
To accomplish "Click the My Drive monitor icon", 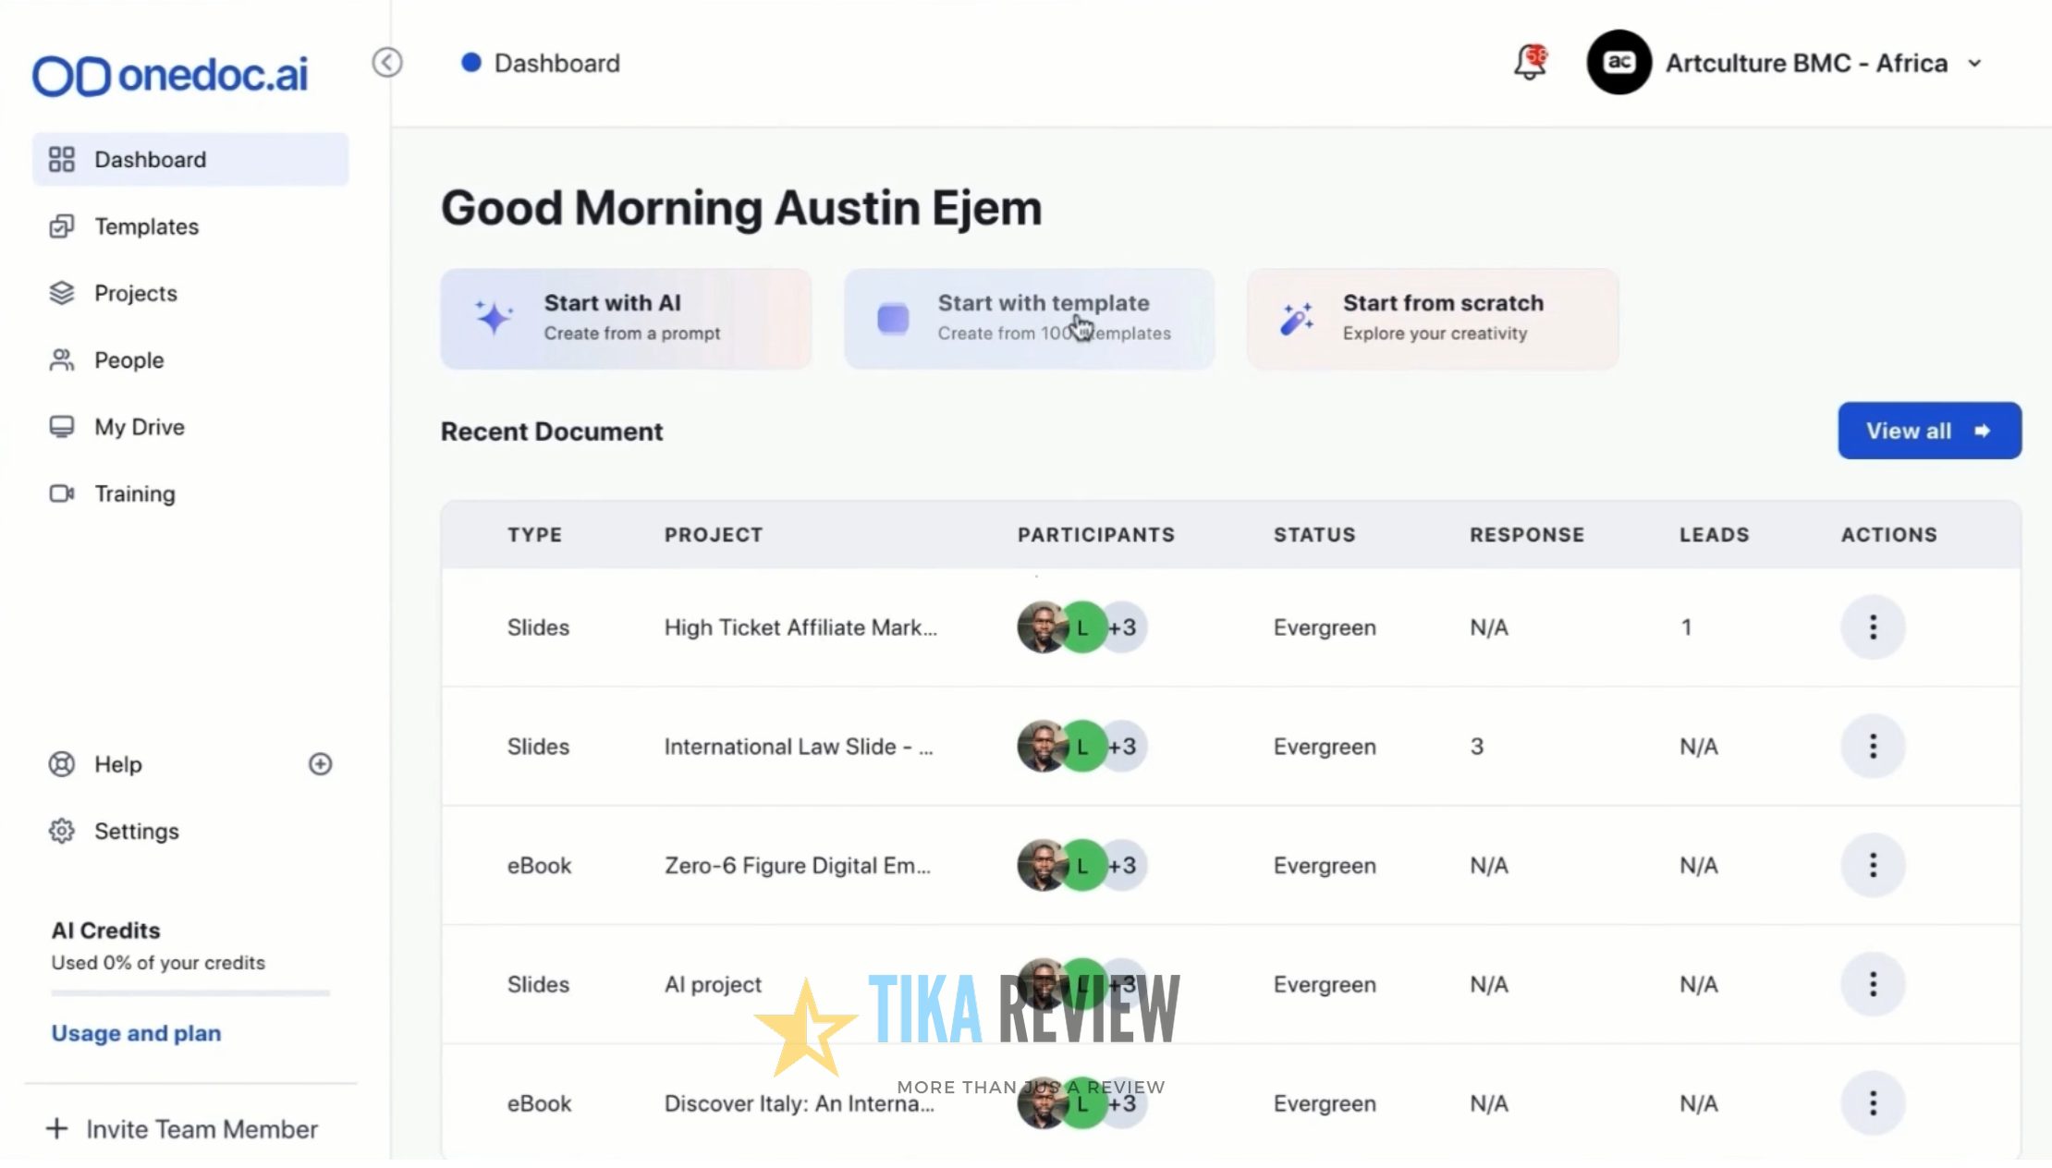I will pos(62,427).
